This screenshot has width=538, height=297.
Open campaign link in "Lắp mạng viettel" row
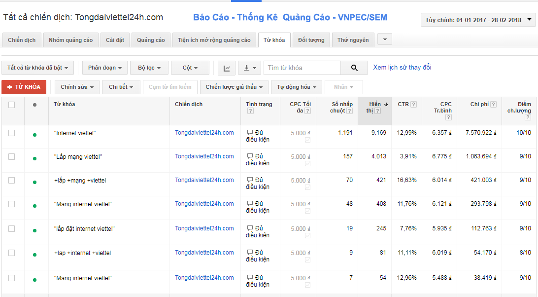click(x=204, y=156)
